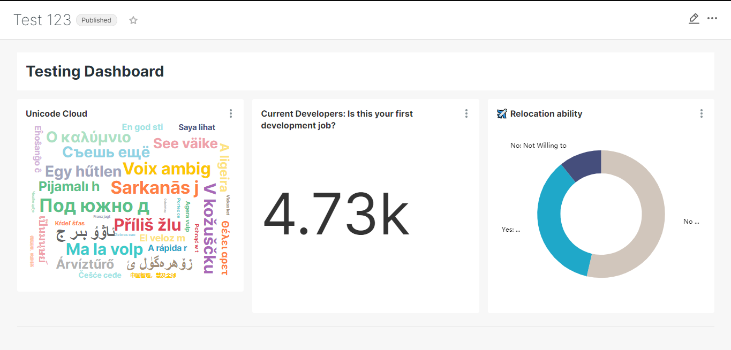Click the Unicode Cloud card title
Screen dimensions: 731x350
56,113
